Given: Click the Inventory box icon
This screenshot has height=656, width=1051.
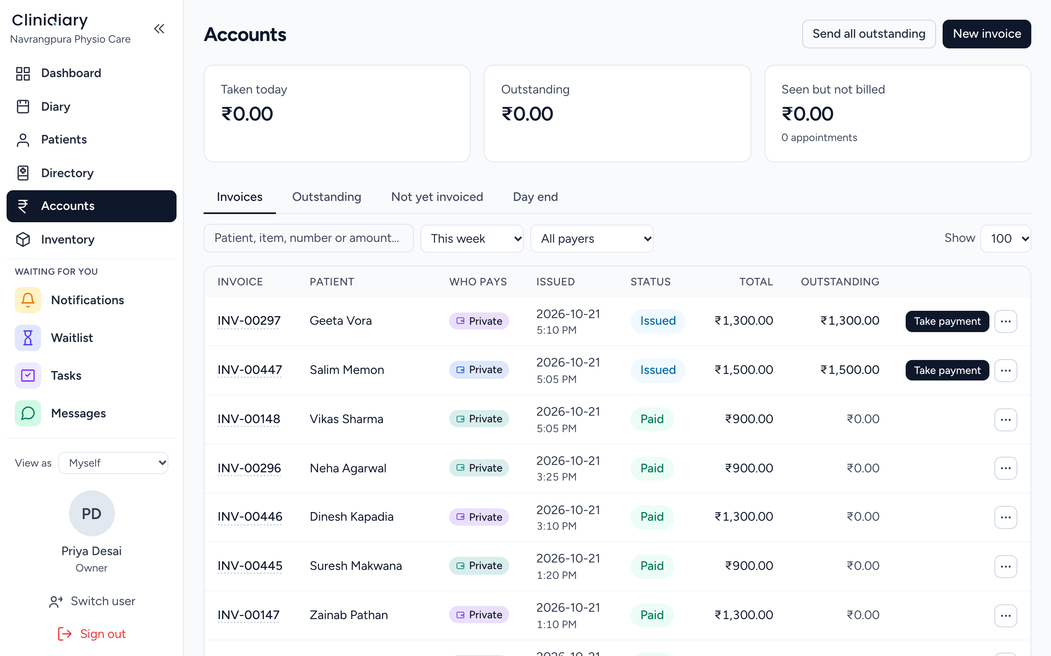Looking at the screenshot, I should [23, 239].
